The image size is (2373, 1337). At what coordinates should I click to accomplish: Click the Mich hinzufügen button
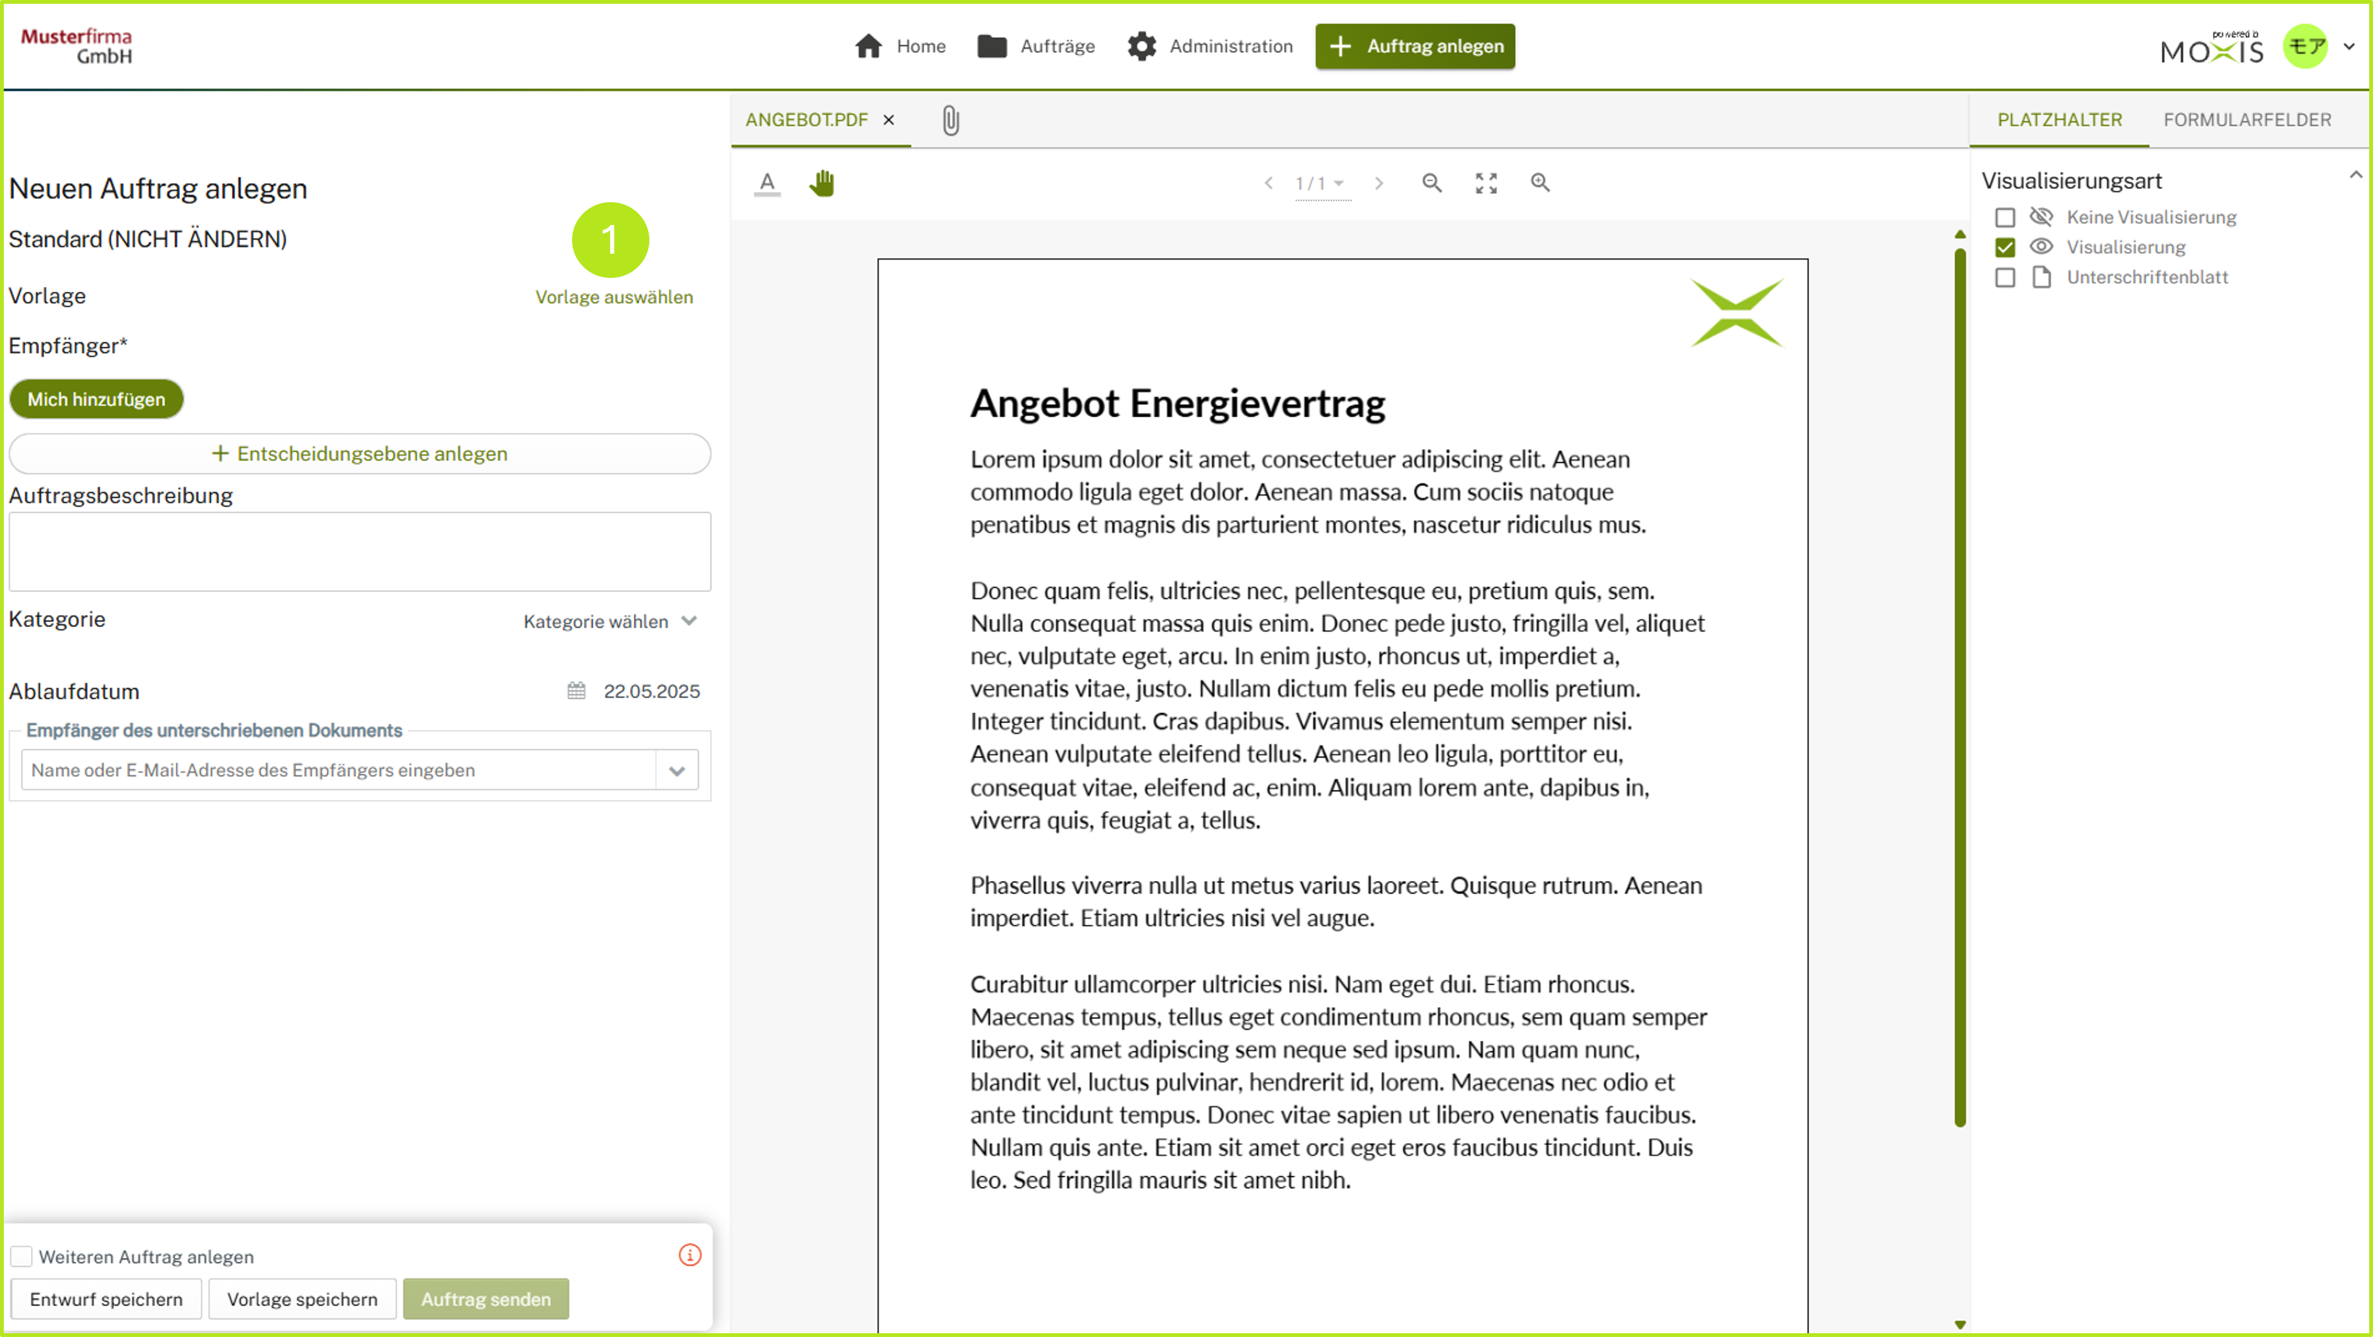pos(96,399)
